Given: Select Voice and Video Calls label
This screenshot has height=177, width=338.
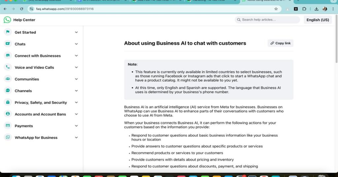Looking at the screenshot, I should 34,67.
